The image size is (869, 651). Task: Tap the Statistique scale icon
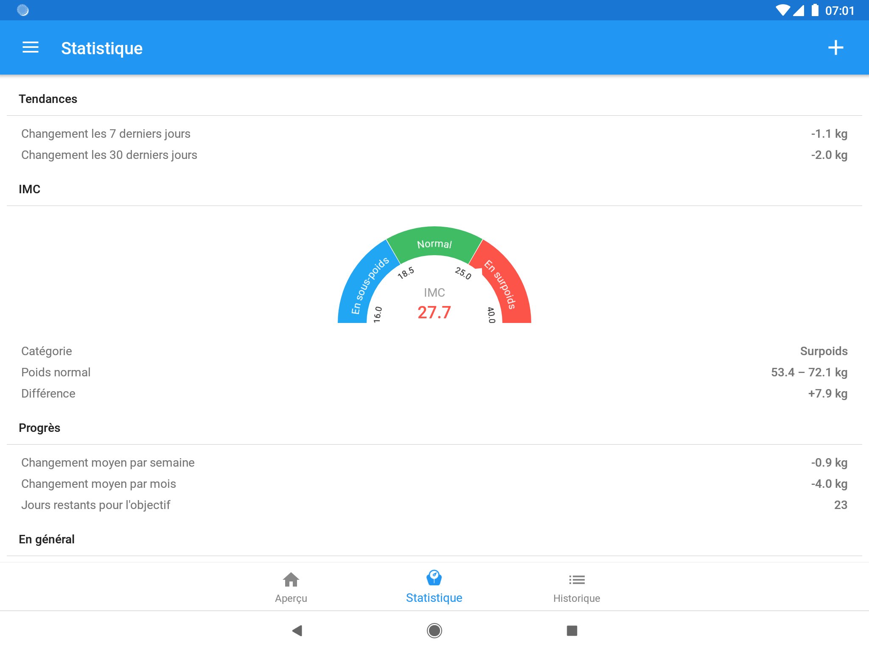pos(434,578)
